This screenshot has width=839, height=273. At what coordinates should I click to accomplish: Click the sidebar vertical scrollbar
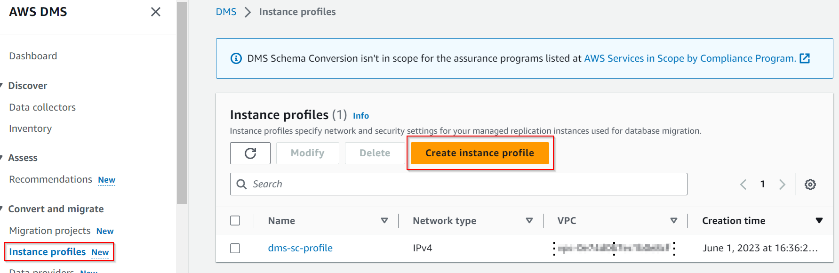182,104
